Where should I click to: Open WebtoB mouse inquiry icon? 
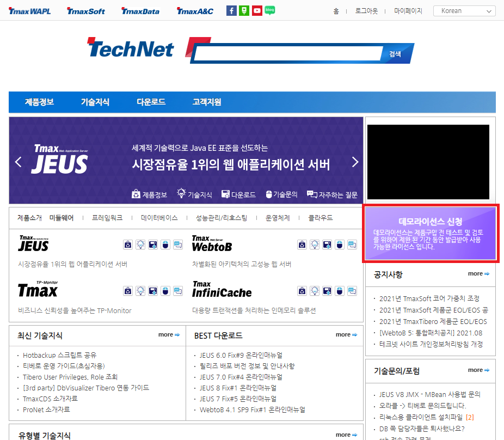(x=340, y=245)
